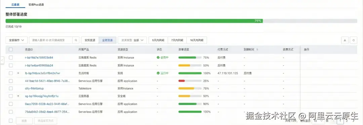Screen dimensions: 363x125
Task: Click the 已完成 13/19 text
Action: [14, 27]
